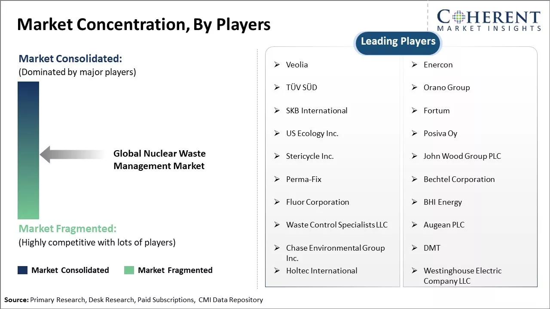Select the Waste Control Specialists LLC entry
Image resolution: width=550 pixels, height=309 pixels.
[336, 225]
